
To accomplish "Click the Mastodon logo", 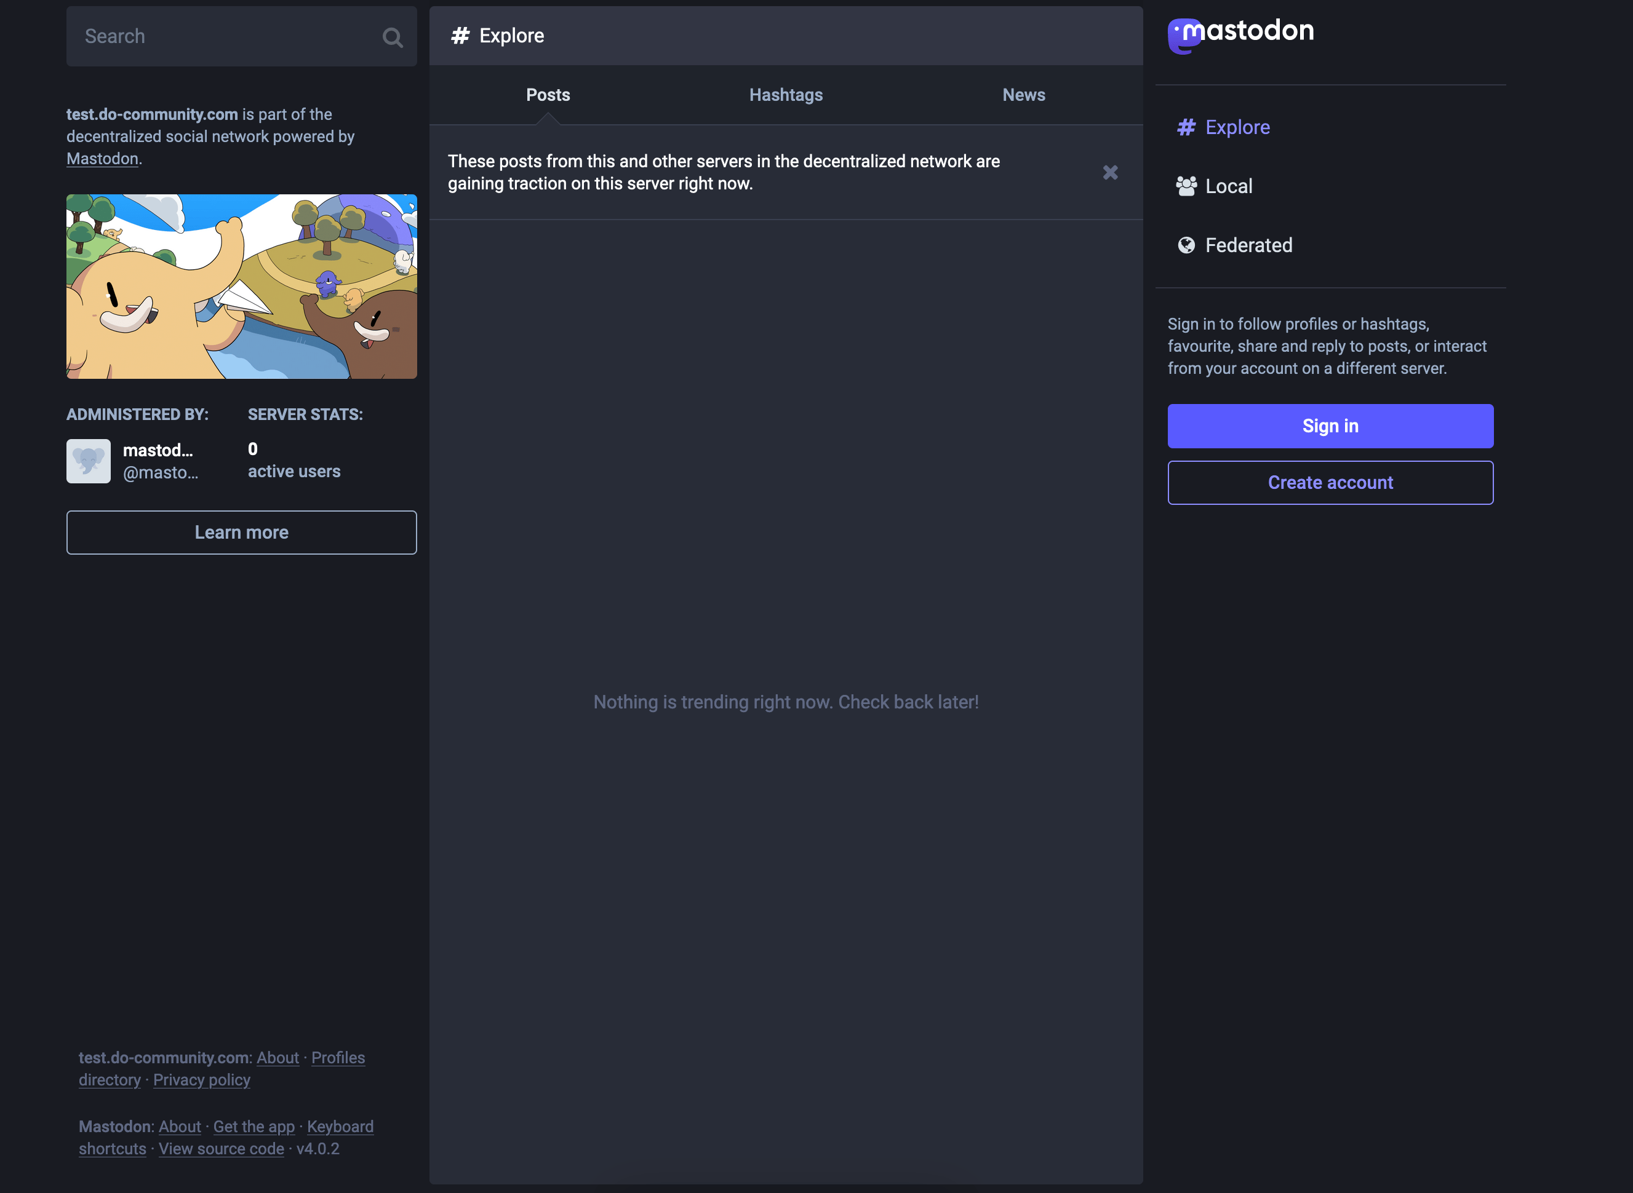I will [x=1240, y=36].
